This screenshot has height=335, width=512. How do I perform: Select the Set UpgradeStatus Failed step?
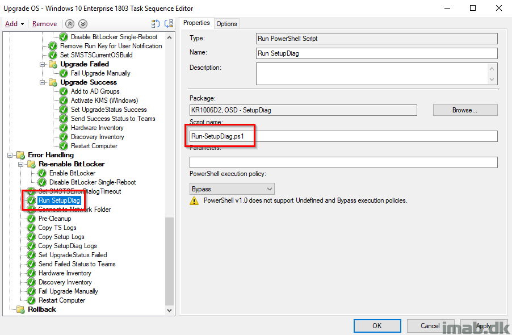(x=73, y=255)
